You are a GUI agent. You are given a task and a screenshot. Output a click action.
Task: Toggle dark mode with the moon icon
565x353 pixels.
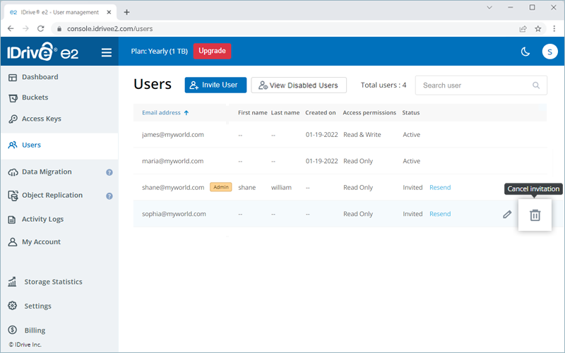tap(525, 52)
